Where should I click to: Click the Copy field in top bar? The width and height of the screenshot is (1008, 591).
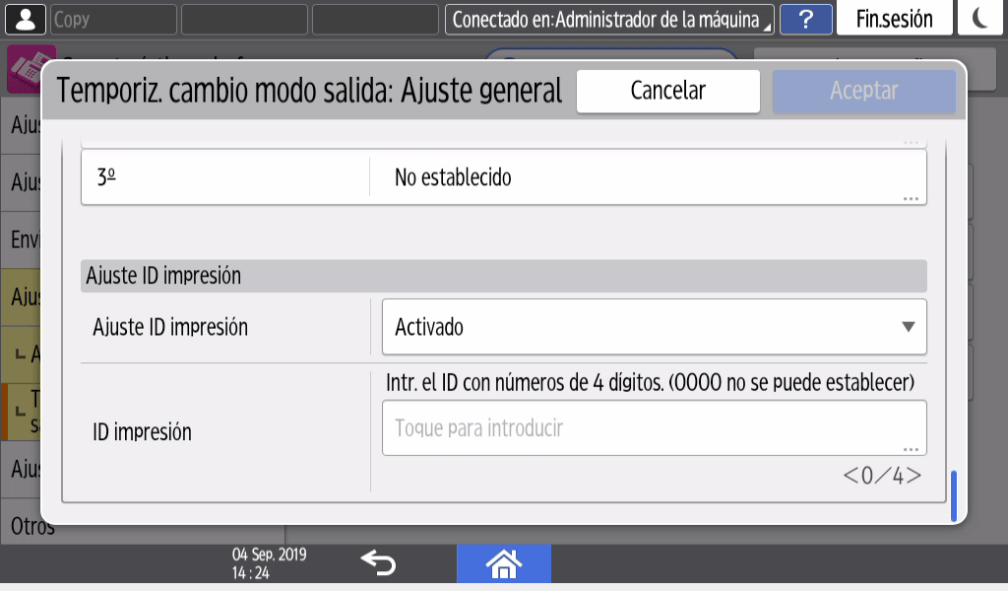point(113,20)
